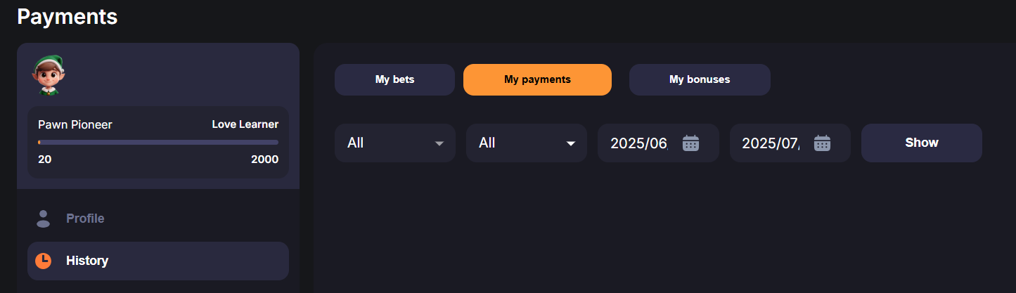The width and height of the screenshot is (1016, 293).
Task: Click the orange History clock icon
Action: pyautogui.click(x=43, y=261)
